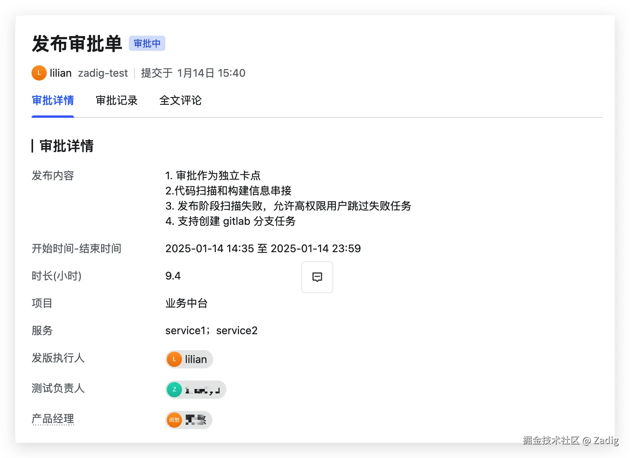Click the 审批中 status badge

(147, 43)
